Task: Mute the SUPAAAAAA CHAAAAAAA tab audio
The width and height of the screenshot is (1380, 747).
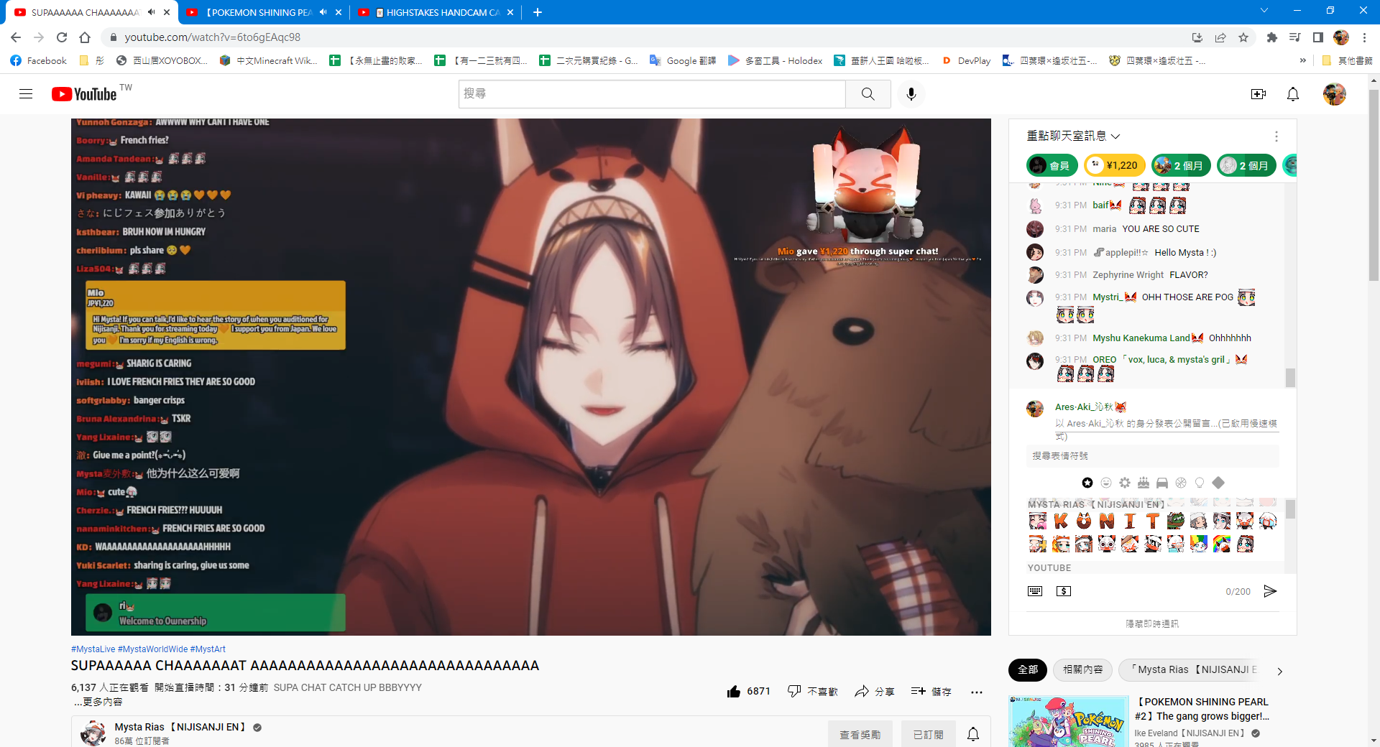Action: click(152, 12)
